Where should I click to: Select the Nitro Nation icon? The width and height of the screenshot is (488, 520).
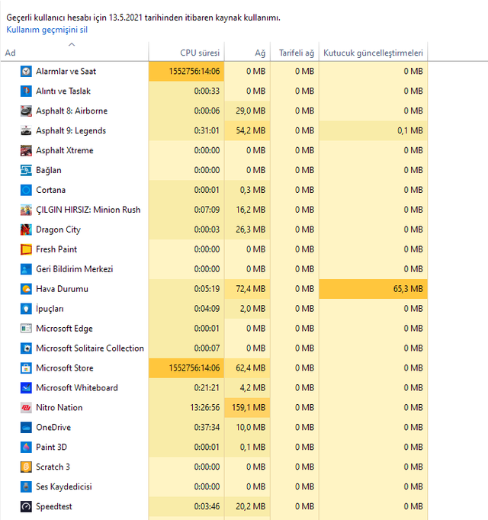26,408
